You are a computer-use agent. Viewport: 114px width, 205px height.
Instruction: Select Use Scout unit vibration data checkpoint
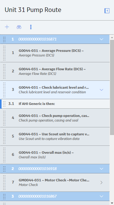pyautogui.click(x=55, y=136)
